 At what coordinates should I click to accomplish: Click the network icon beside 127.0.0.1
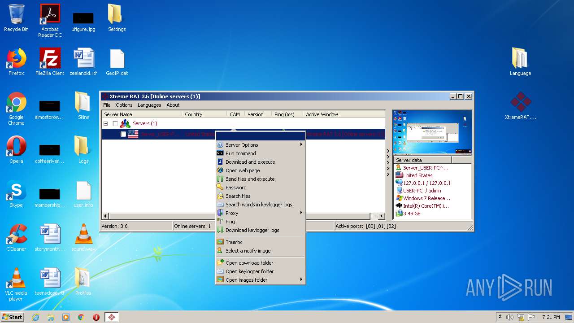coord(399,183)
